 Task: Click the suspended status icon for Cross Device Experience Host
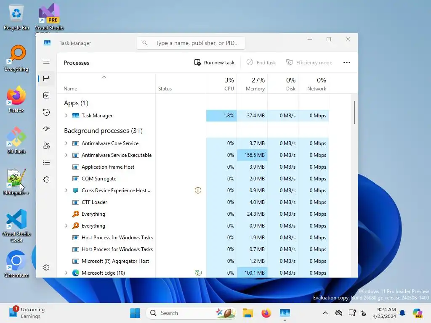point(198,191)
